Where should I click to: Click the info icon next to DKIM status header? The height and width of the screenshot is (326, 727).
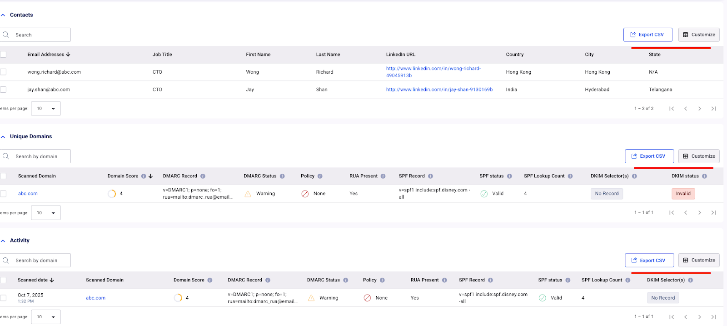704,176
